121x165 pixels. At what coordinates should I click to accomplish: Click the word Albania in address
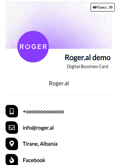(49, 144)
